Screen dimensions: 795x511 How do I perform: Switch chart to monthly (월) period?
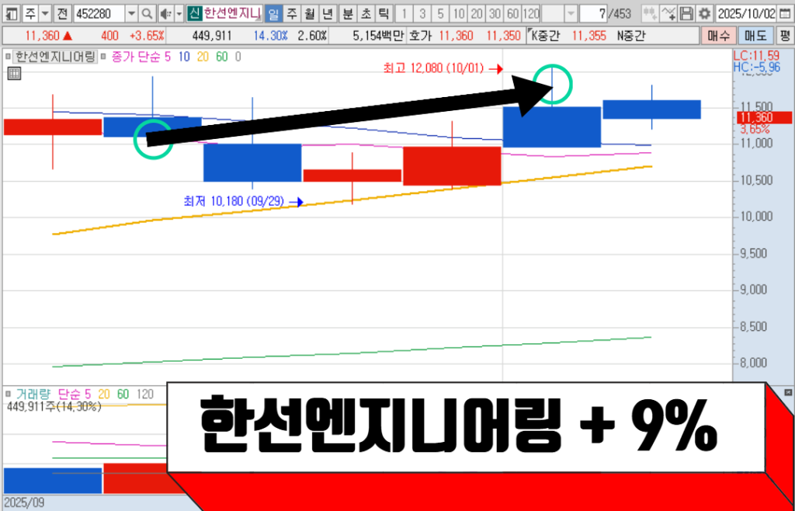(x=308, y=14)
